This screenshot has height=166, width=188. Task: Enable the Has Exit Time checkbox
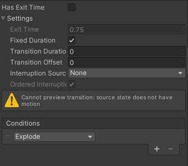pos(71,7)
